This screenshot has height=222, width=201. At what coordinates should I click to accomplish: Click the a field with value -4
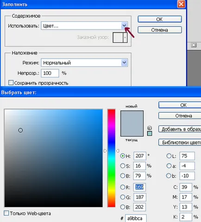(187, 166)
